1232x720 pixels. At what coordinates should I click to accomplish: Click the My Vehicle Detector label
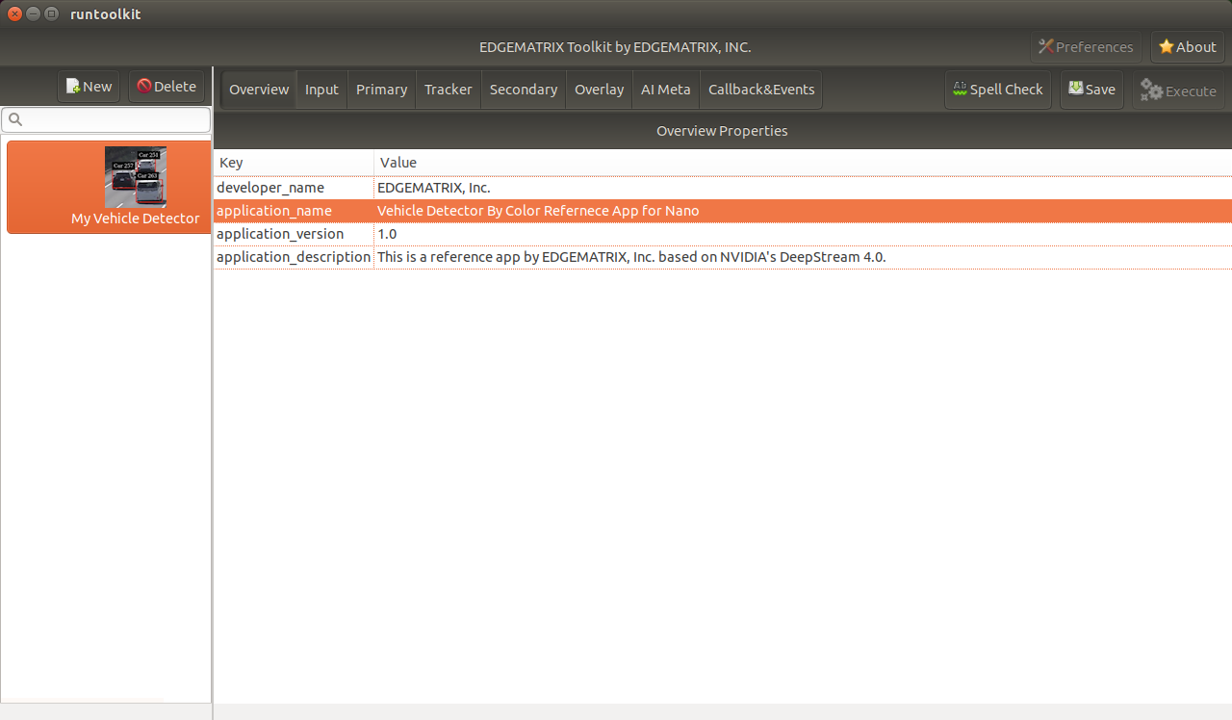pyautogui.click(x=136, y=219)
